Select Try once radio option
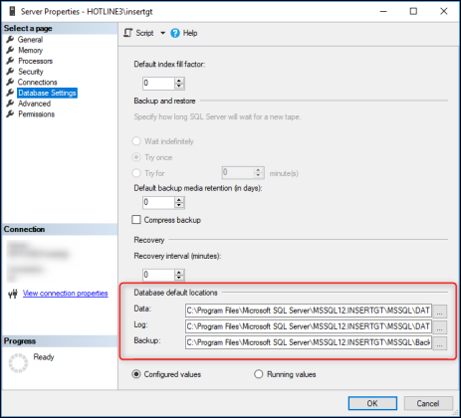This screenshot has width=461, height=418. pos(136,157)
